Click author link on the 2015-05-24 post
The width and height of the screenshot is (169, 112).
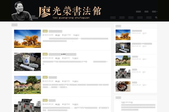click(58, 81)
